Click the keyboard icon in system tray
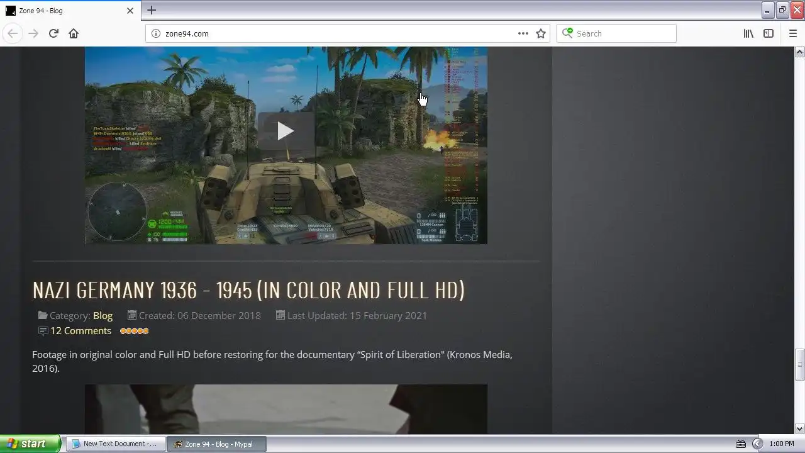 pyautogui.click(x=741, y=444)
